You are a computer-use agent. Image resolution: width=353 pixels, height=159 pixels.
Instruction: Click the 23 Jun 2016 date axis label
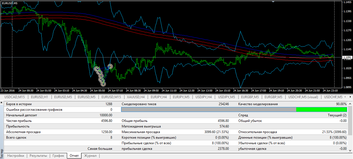8,90
